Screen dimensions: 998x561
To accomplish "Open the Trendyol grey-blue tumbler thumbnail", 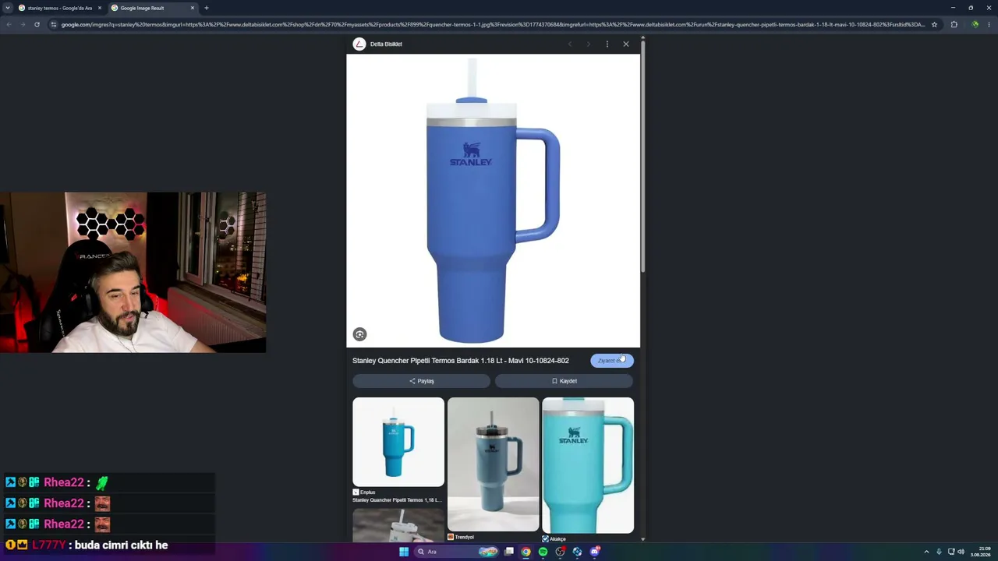I will [493, 465].
